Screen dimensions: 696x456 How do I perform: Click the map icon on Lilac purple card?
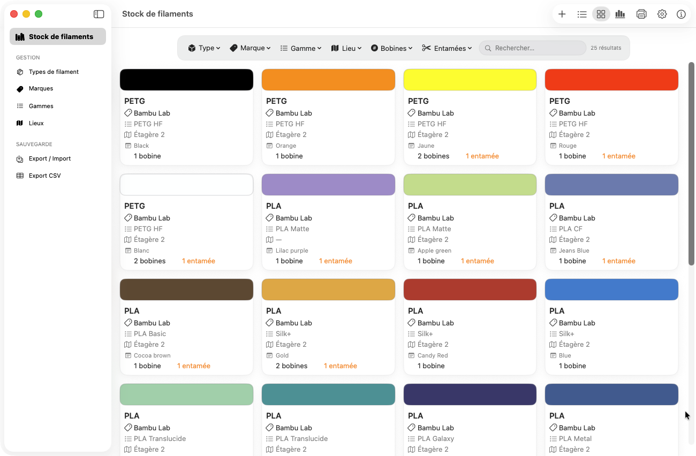pyautogui.click(x=270, y=240)
